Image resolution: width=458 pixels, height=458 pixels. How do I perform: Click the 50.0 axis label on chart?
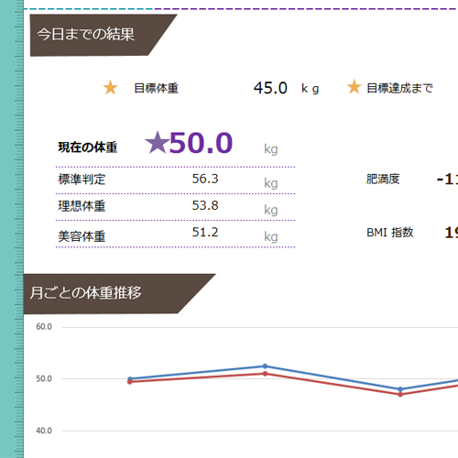point(44,379)
